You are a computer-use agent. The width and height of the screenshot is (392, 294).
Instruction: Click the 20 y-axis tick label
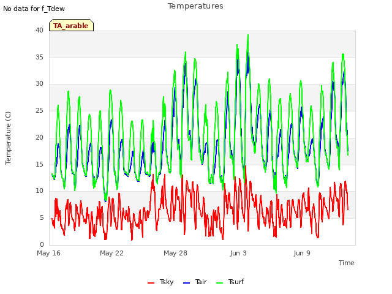tap(39, 137)
